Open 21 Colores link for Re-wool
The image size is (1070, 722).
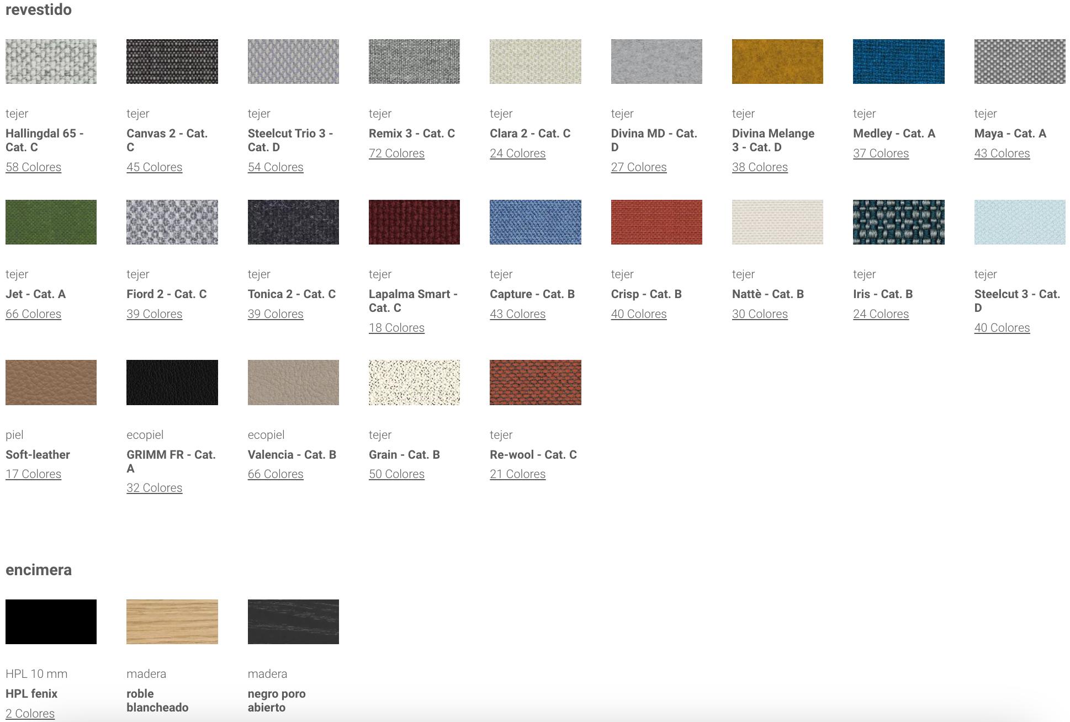pyautogui.click(x=517, y=474)
